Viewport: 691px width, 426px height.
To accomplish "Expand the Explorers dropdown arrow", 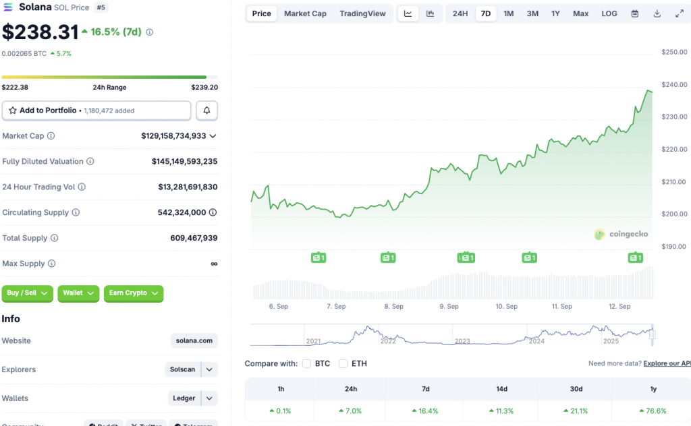I will (x=209, y=369).
